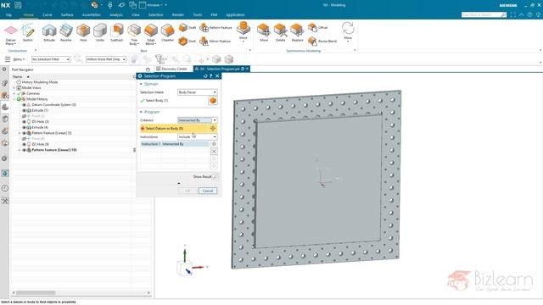This screenshot has height=305, width=543.
Task: Switch to the Curve ribbon tab
Action: point(48,15)
